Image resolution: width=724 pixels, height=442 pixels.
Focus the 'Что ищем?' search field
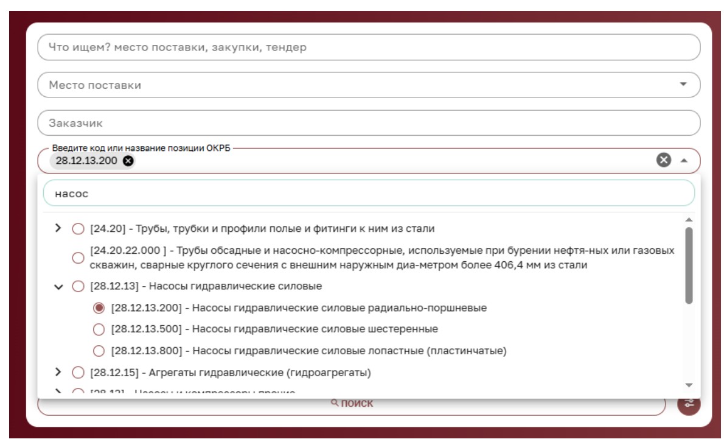click(369, 47)
